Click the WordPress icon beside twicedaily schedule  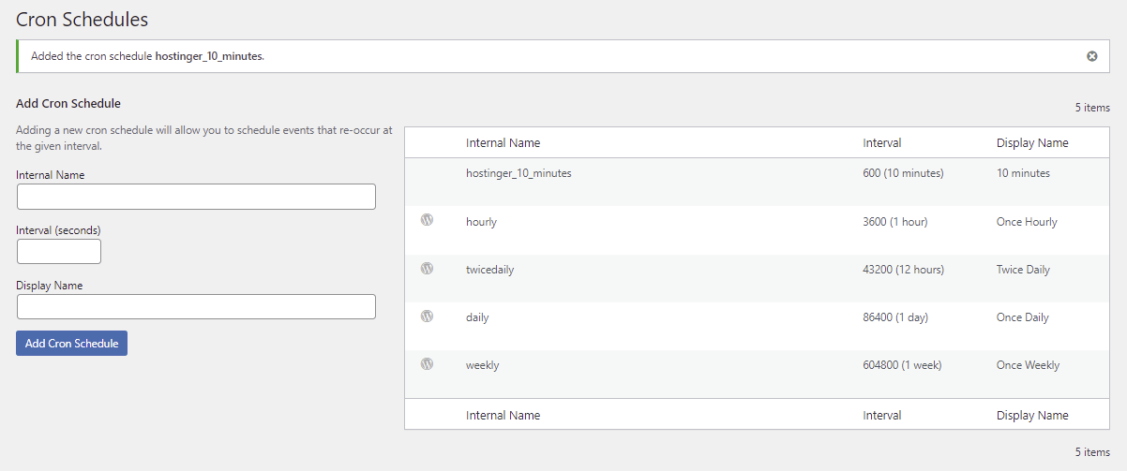click(427, 269)
